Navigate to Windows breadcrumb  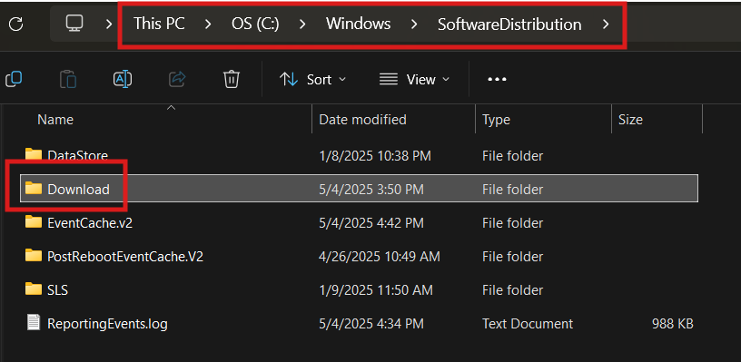(358, 24)
